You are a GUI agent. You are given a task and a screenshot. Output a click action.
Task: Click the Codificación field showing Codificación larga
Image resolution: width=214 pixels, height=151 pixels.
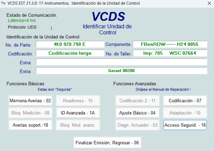coord(70,53)
